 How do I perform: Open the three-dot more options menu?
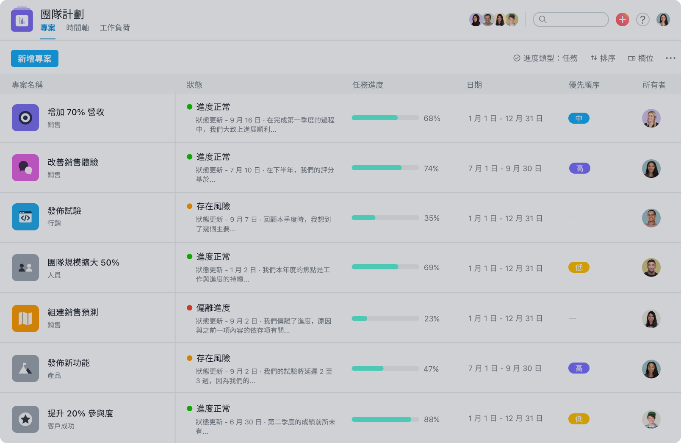click(x=670, y=58)
